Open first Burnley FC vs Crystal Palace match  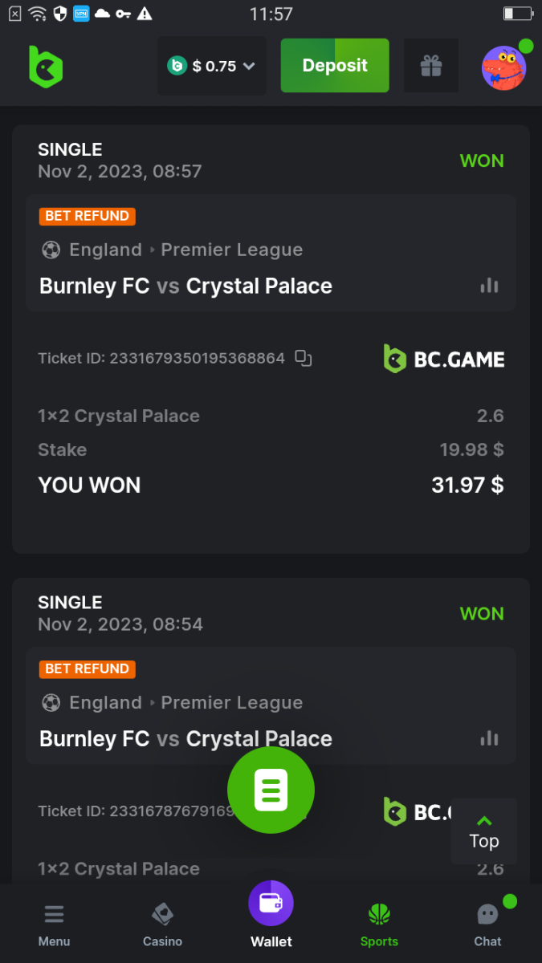click(x=185, y=286)
